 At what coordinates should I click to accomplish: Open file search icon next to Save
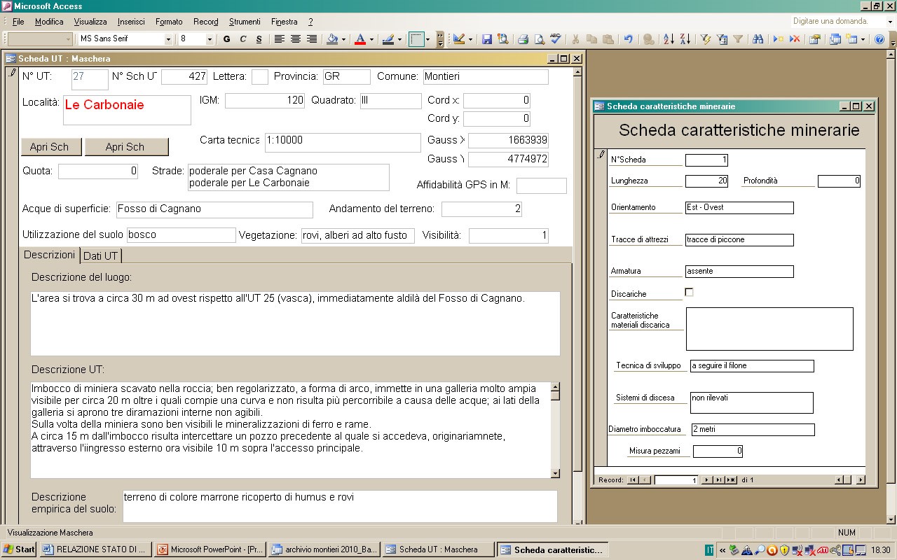502,39
